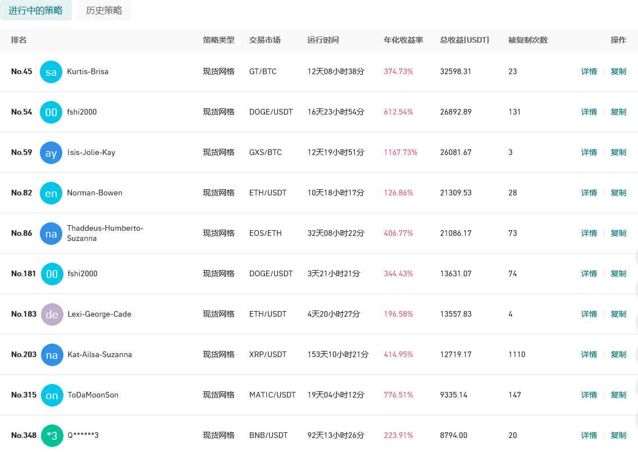This screenshot has width=638, height=452.
Task: Click the username Kat-Ailsa-Suzanna
Action: tap(100, 354)
